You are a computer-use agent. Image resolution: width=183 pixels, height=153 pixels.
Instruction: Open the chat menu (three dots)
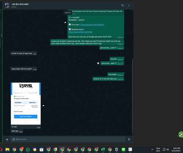129,5
